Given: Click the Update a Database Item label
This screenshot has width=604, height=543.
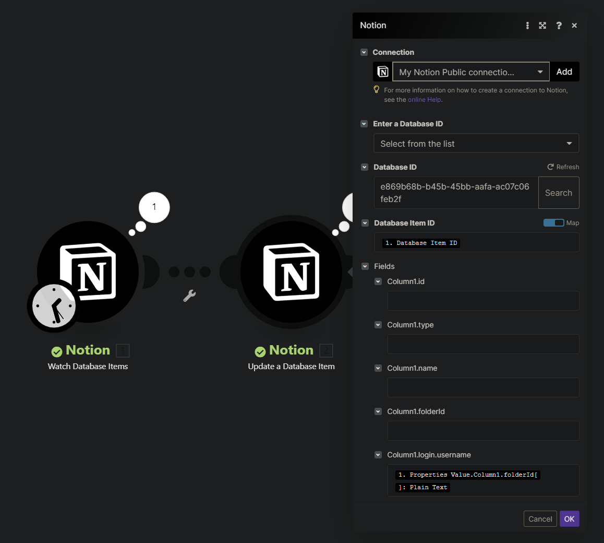Looking at the screenshot, I should point(291,367).
